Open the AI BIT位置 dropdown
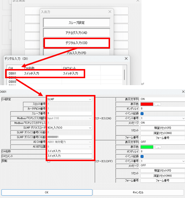This screenshot has width=185, height=198. [69, 146]
